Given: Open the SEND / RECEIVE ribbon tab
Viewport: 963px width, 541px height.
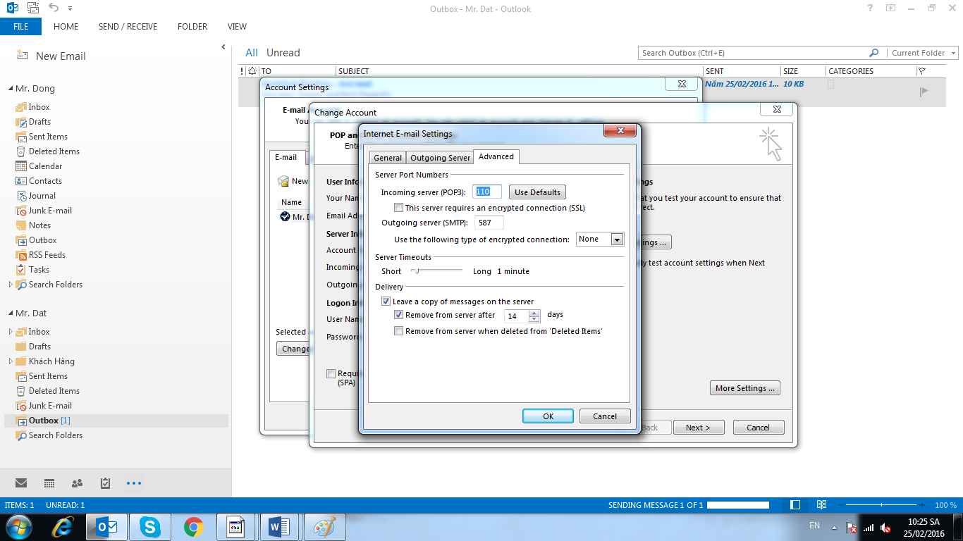Looking at the screenshot, I should [128, 27].
